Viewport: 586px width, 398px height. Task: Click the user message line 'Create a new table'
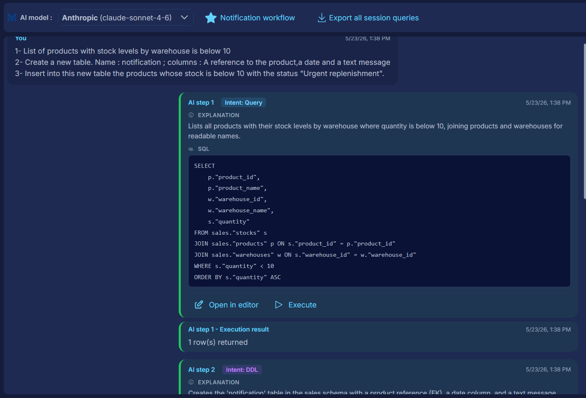(203, 62)
